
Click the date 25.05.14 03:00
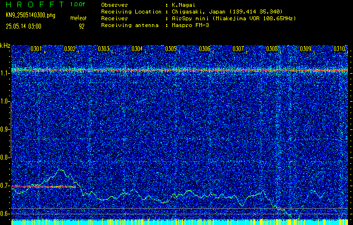point(24,26)
